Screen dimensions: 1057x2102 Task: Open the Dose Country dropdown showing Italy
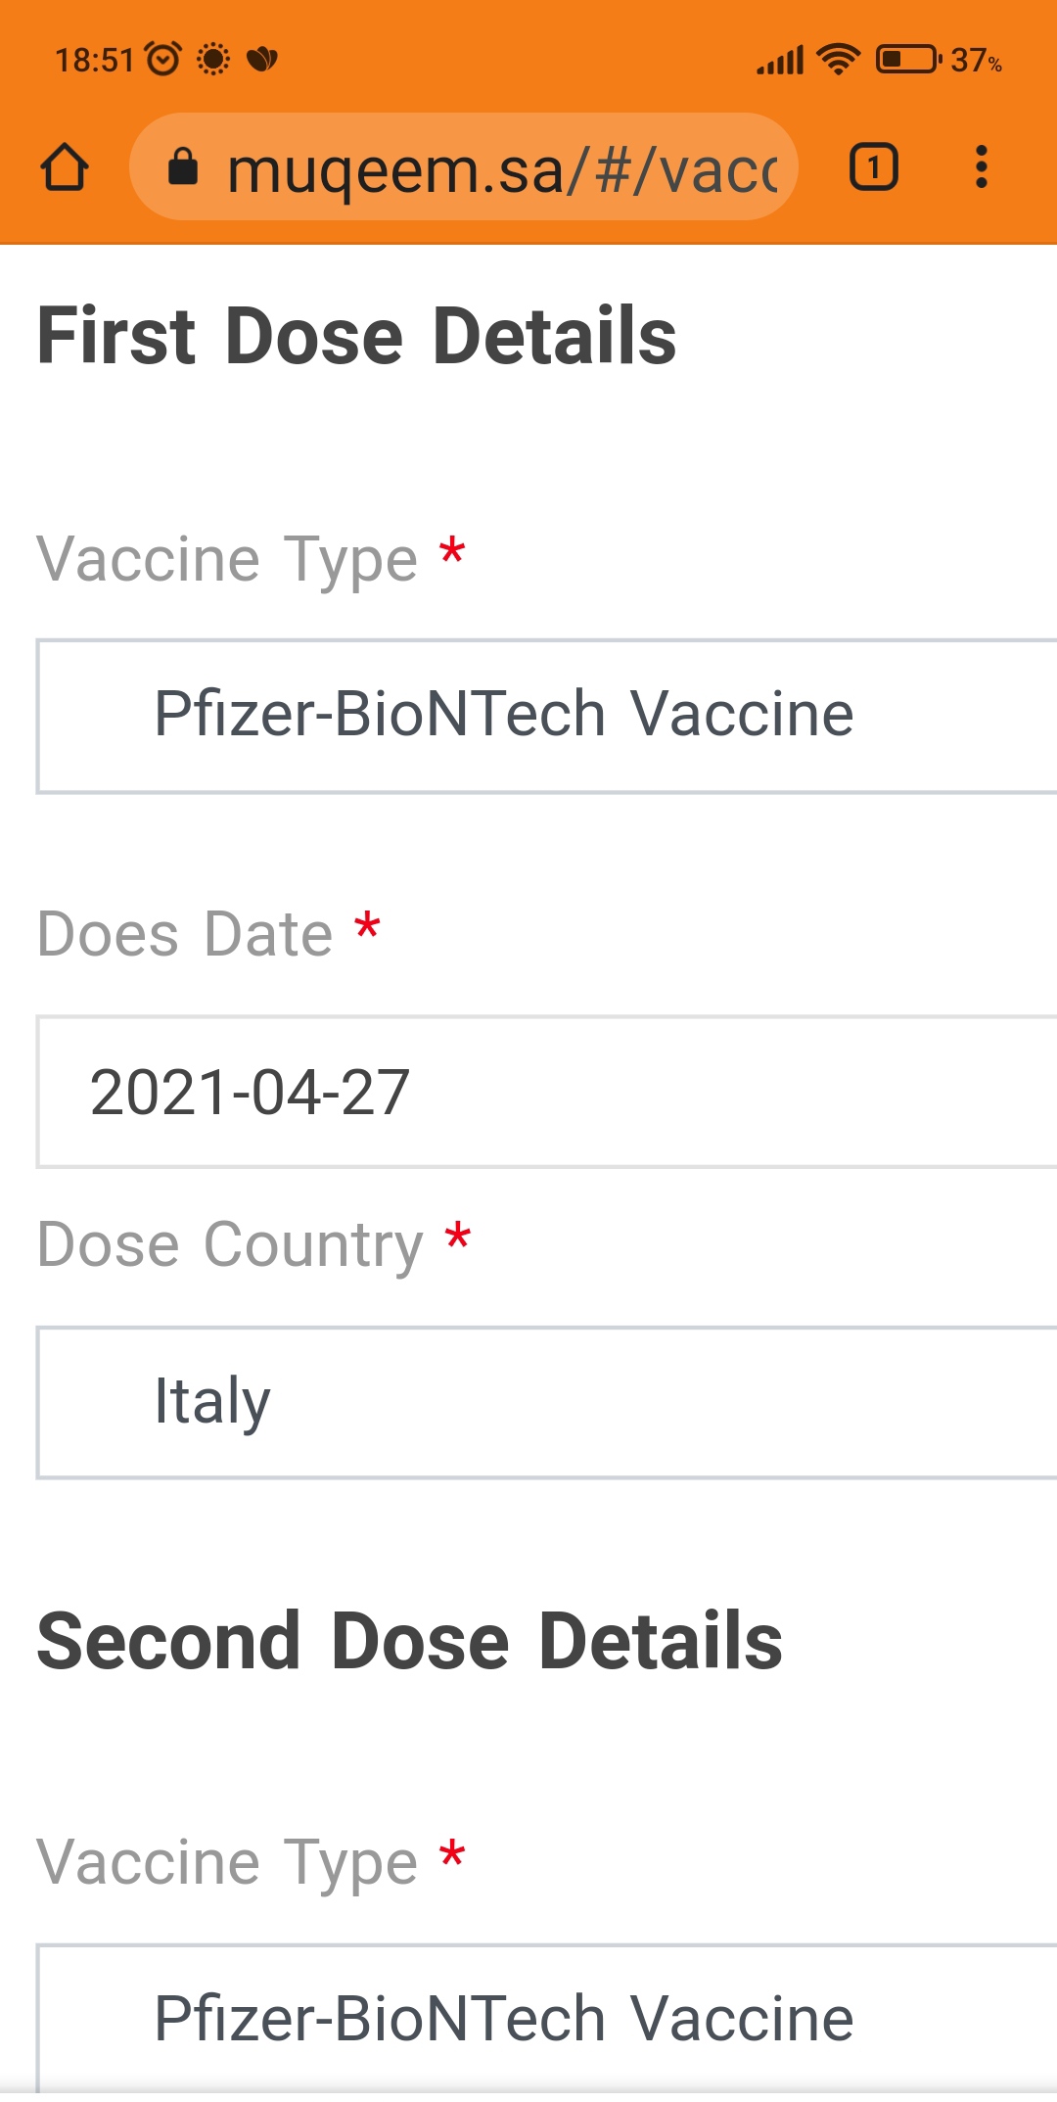(x=546, y=1402)
